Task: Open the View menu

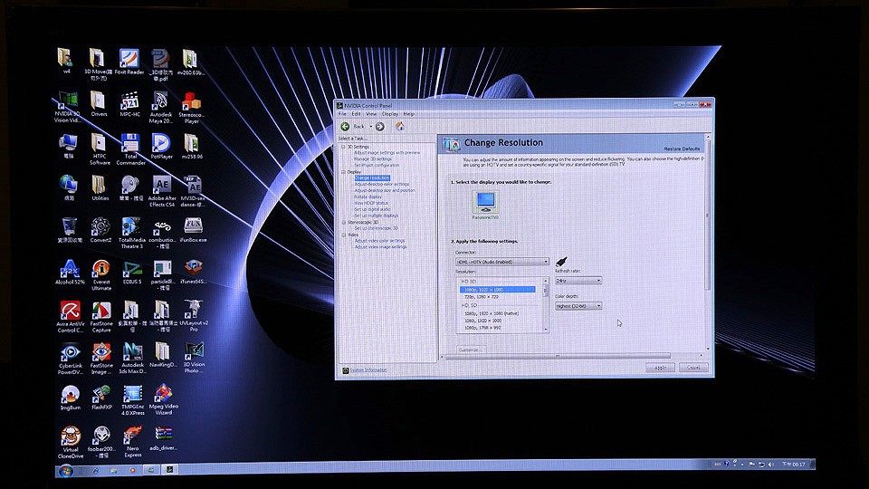Action: (371, 114)
